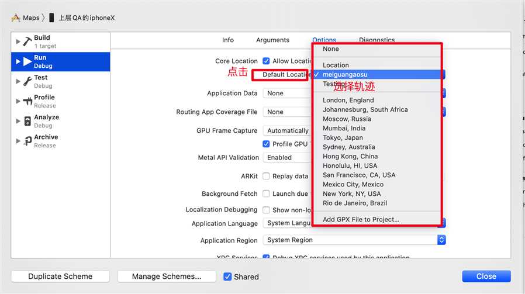Click the Test wrench icon
The height and width of the screenshot is (294, 525).
(27, 81)
